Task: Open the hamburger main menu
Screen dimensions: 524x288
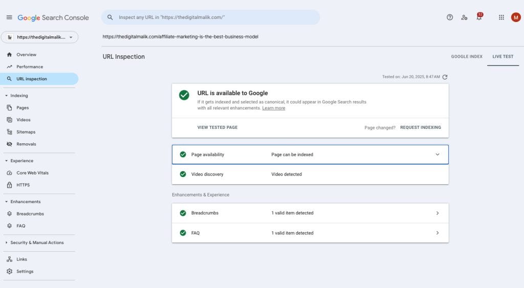Action: 9,17
